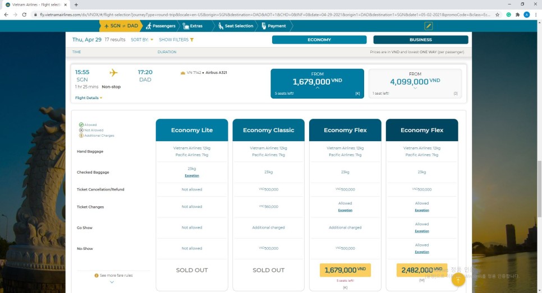Image resolution: width=542 pixels, height=293 pixels.
Task: Close the Vietnam Airlines tab
Action: (x=65, y=5)
